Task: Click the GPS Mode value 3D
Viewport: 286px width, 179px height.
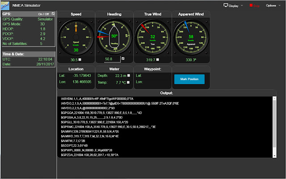Action: [x=42, y=24]
